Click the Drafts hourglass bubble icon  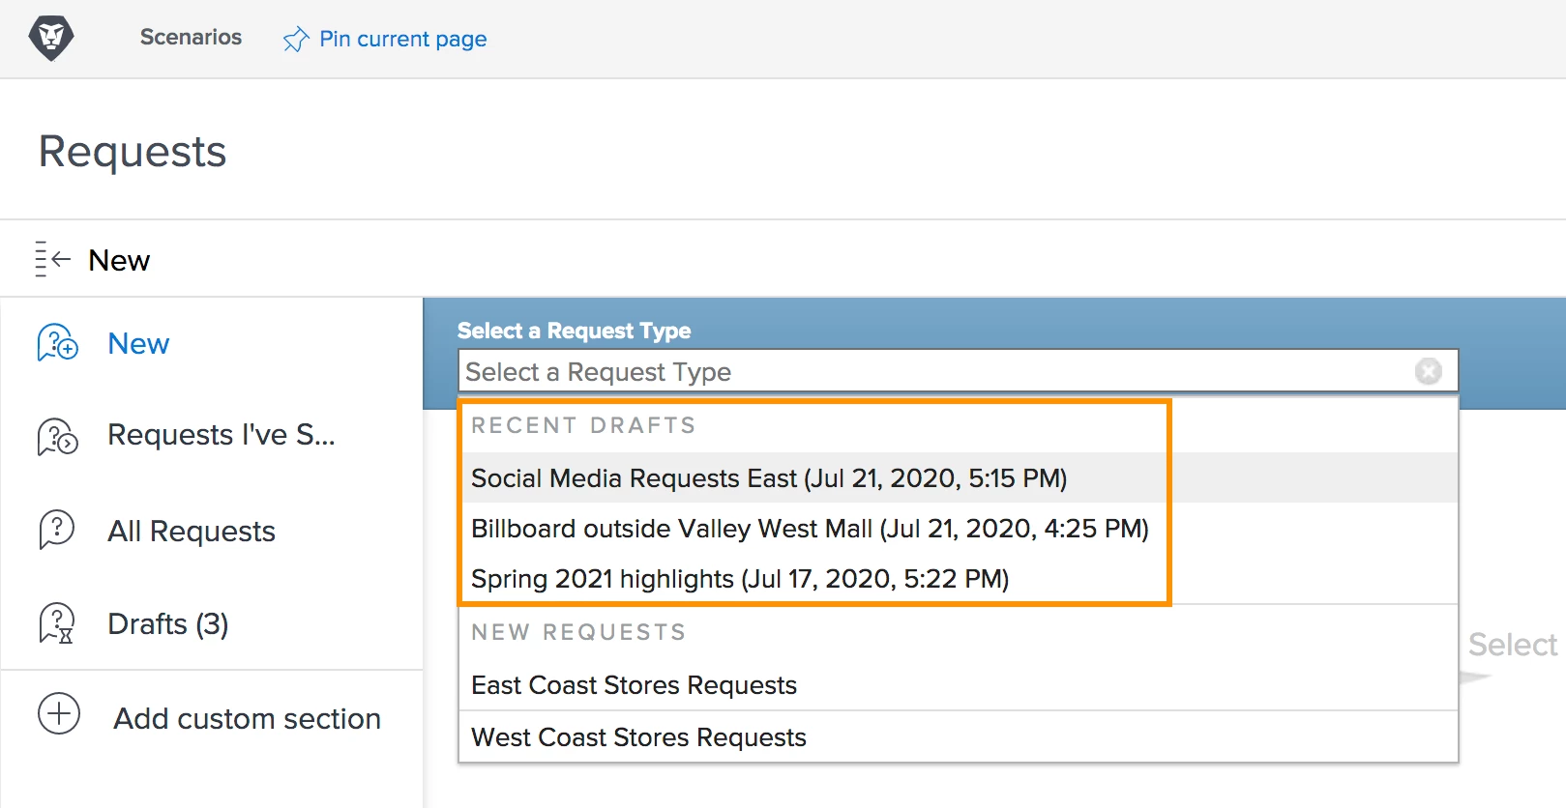click(x=57, y=623)
